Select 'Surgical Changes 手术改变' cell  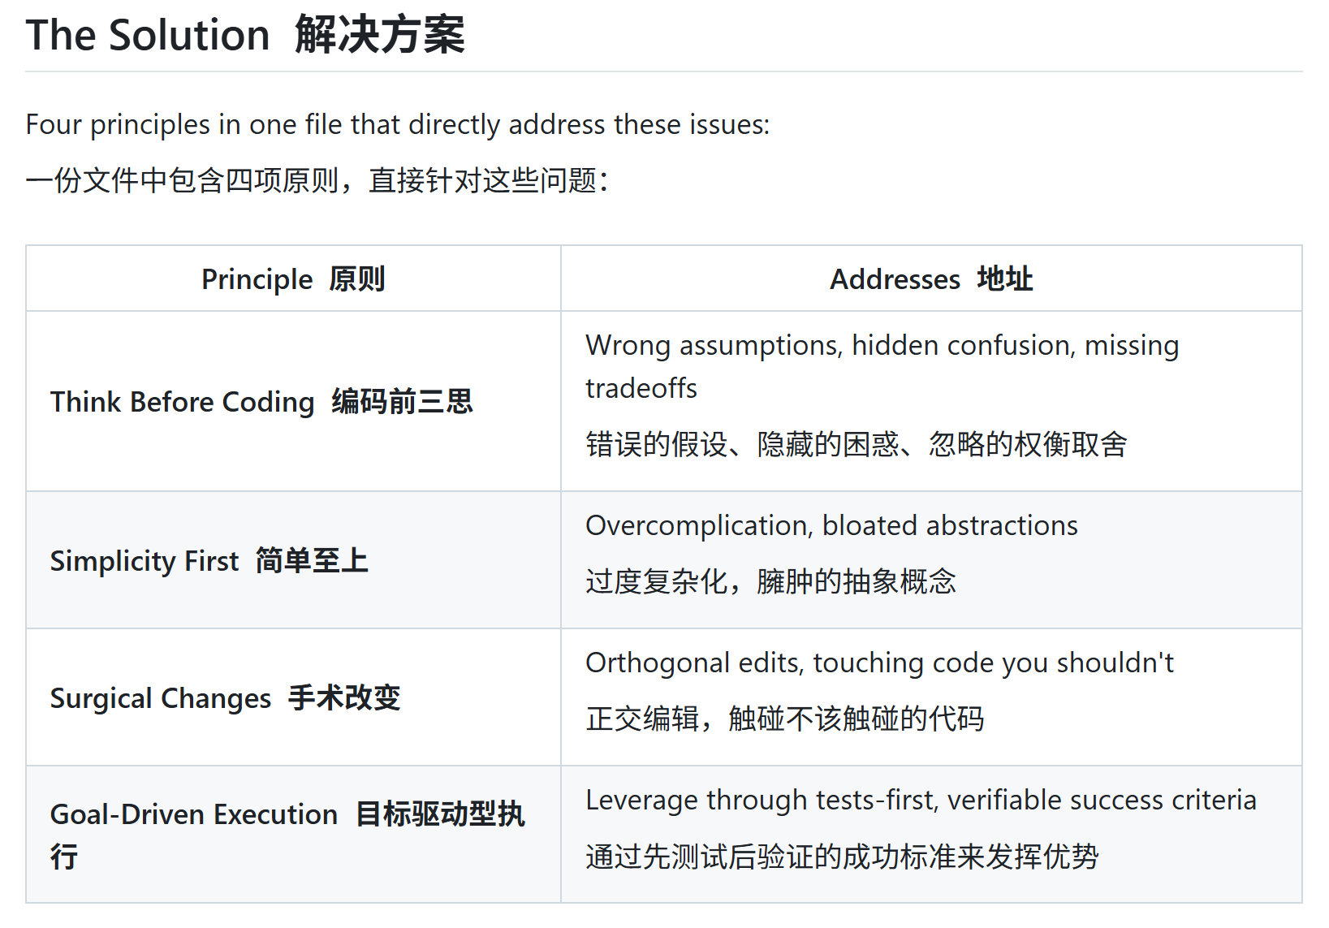293,697
